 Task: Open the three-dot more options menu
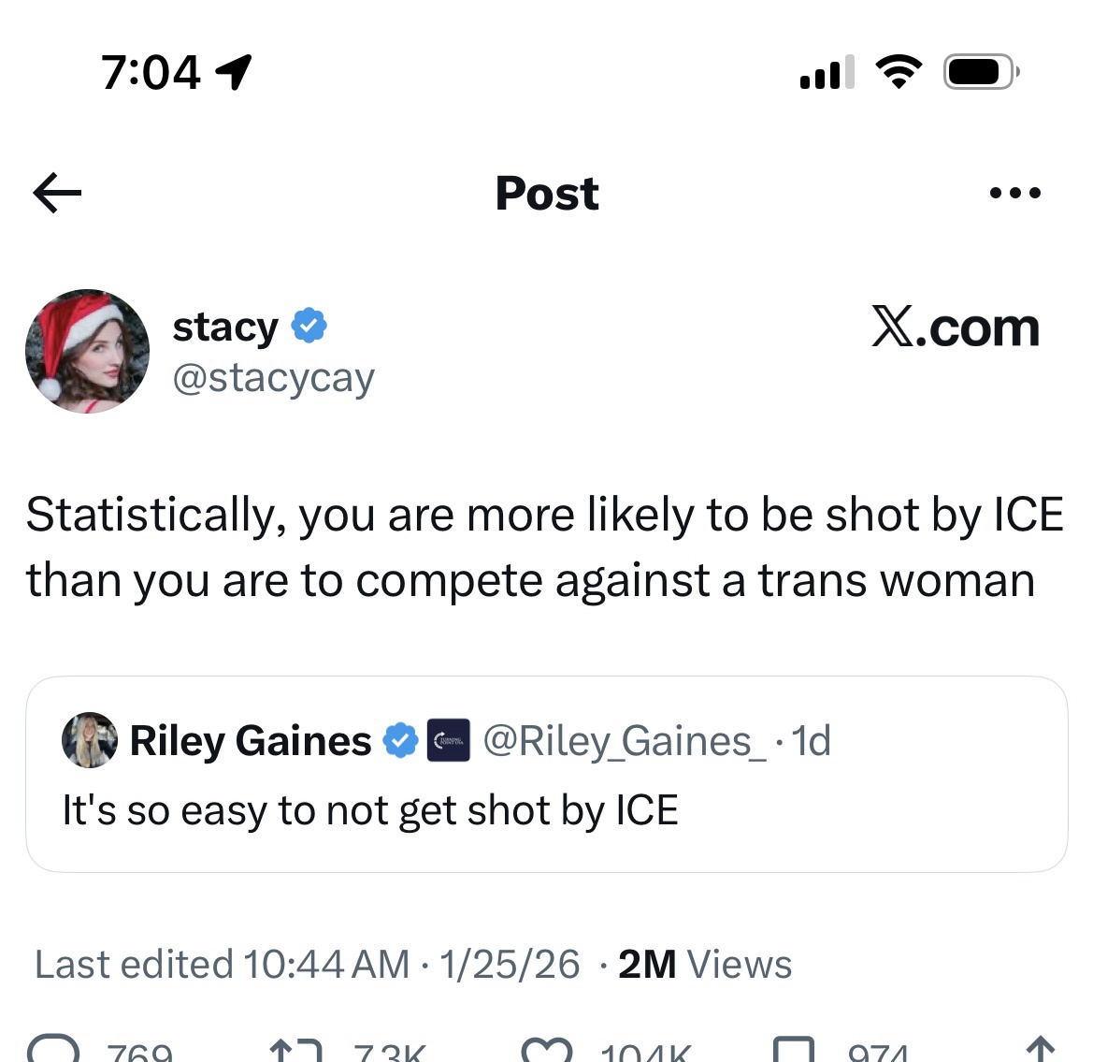[1014, 194]
